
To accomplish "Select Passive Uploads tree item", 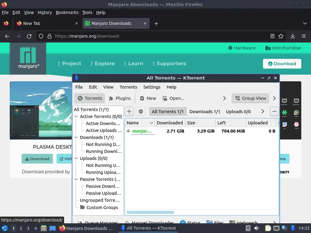I will coord(103,193).
